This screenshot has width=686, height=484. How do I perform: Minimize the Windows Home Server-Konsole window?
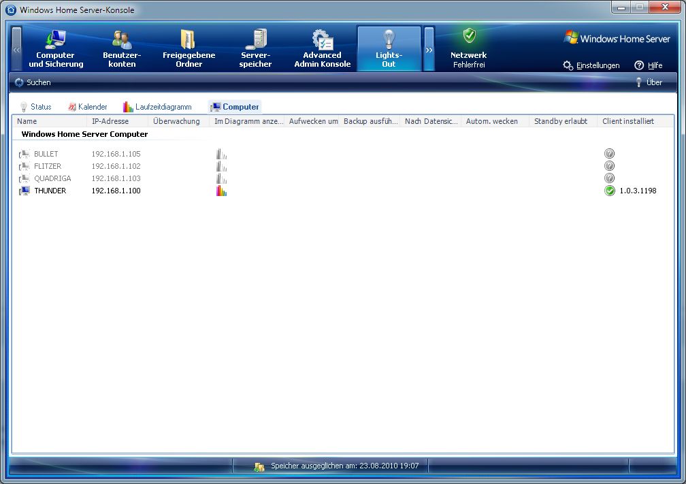(x=621, y=7)
